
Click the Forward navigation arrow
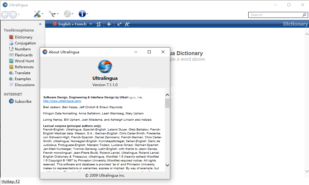(13, 15)
